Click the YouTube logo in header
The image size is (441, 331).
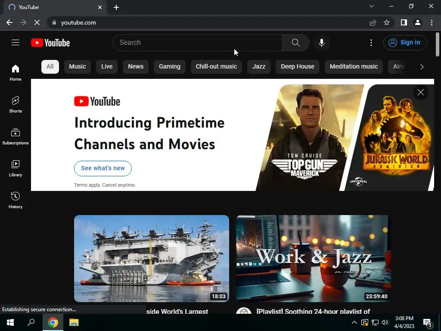(x=50, y=43)
